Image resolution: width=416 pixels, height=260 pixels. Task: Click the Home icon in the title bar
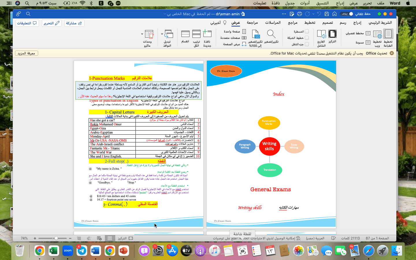[335, 14]
